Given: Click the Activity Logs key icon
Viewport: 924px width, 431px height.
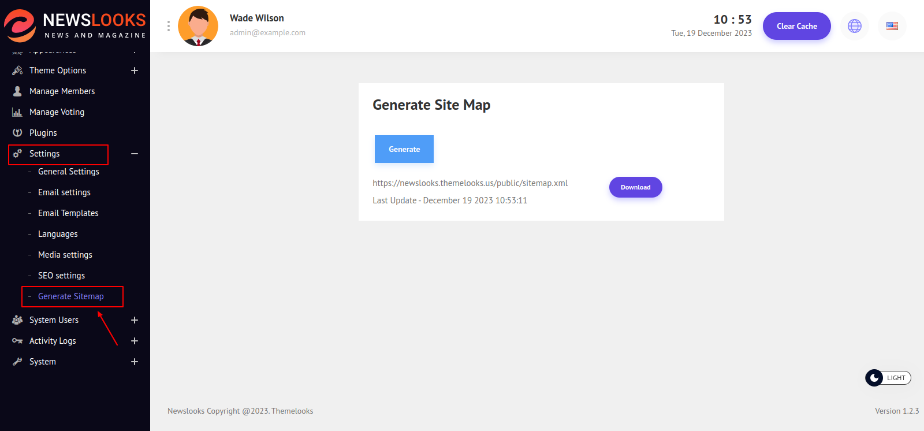Looking at the screenshot, I should click(17, 341).
